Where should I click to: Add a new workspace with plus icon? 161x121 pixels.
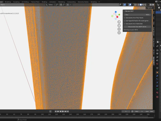coord(99,2)
